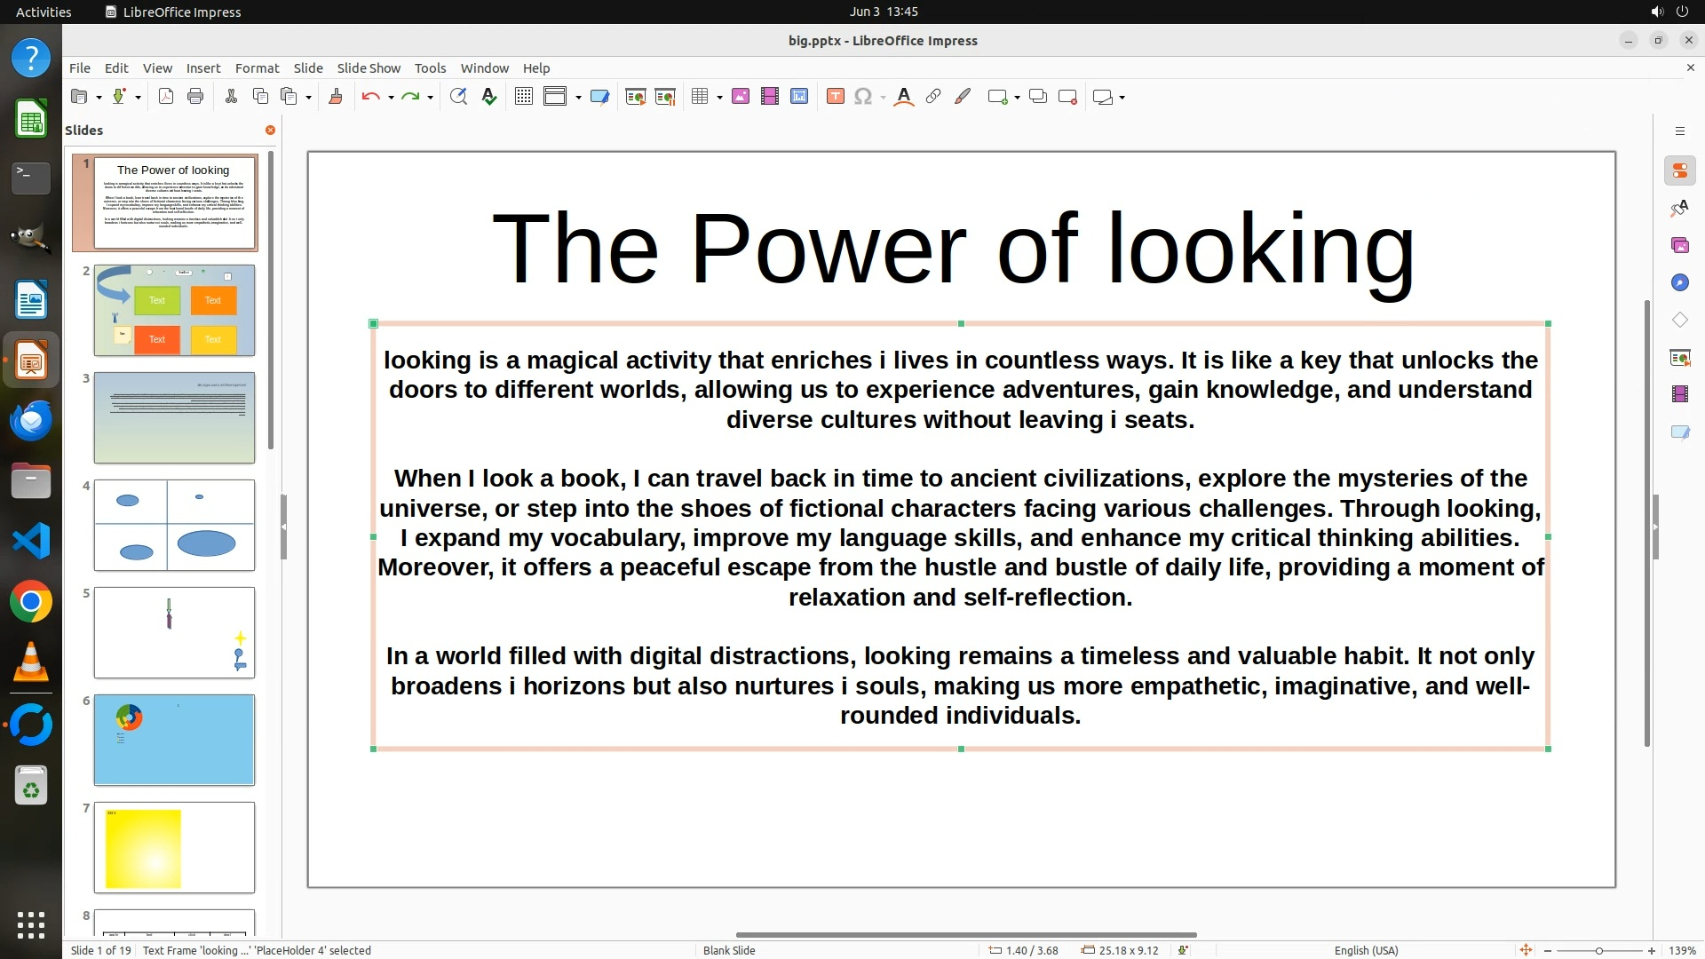The image size is (1705, 959).
Task: Open the Format menu
Action: click(x=257, y=68)
